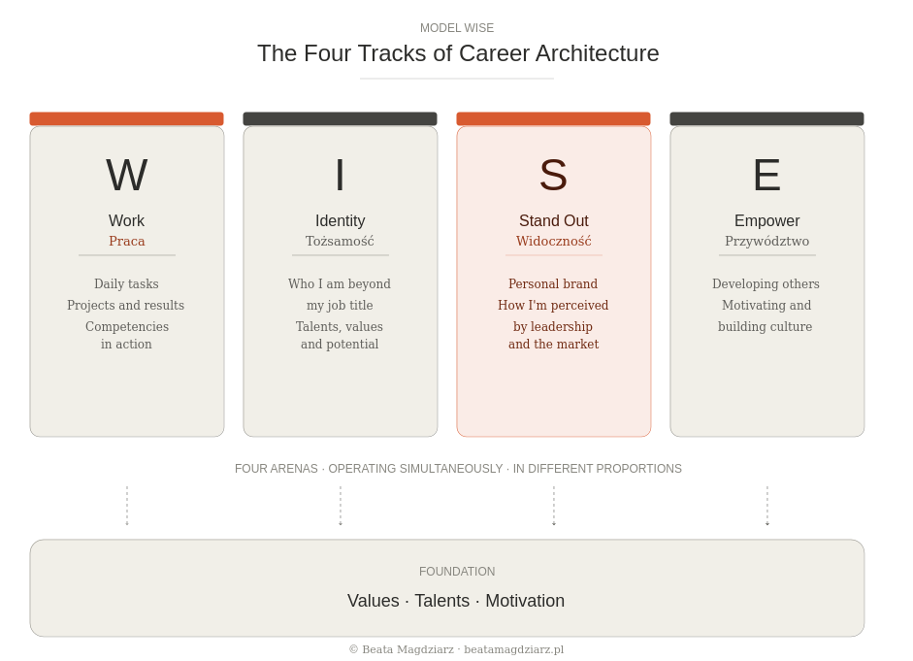Select the dark bar above Identity card
Viewport: 913px width, 661px height.
pyautogui.click(x=340, y=118)
